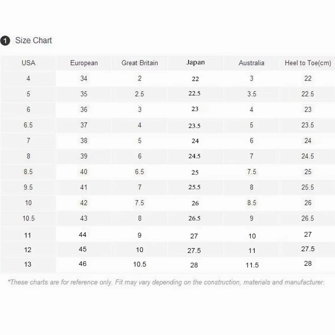335x335 pixels.
Task: Click USA size 10.5 cell
Action: [28, 218]
